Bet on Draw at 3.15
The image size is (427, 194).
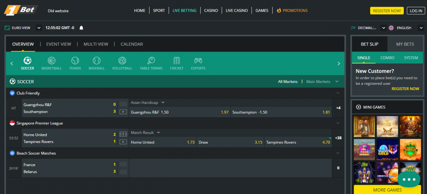[x=231, y=142]
